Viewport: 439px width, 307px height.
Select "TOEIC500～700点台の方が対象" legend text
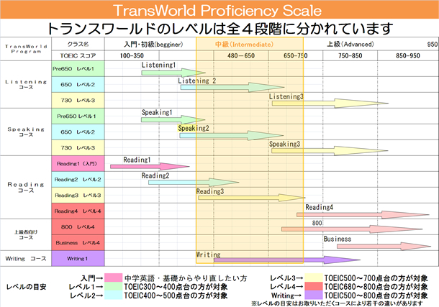pos(376,278)
